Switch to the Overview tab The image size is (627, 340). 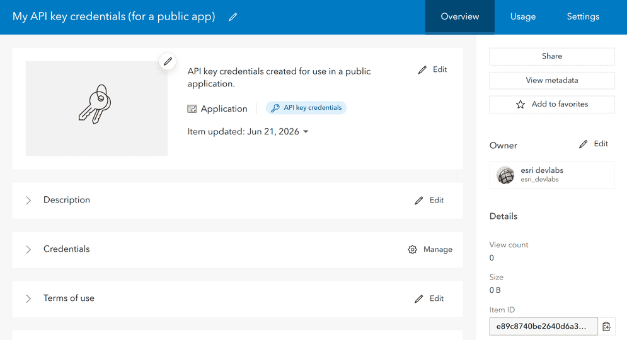point(460,17)
